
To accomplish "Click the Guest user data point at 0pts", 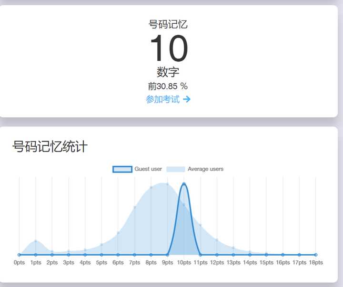I will (19, 255).
